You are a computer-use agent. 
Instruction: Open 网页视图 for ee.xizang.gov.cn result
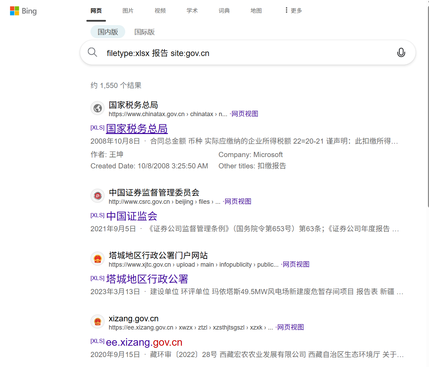coord(290,327)
